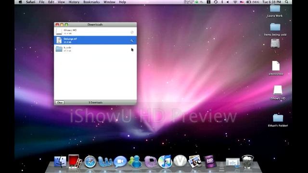Open the white V app in Dock

(x=180, y=161)
